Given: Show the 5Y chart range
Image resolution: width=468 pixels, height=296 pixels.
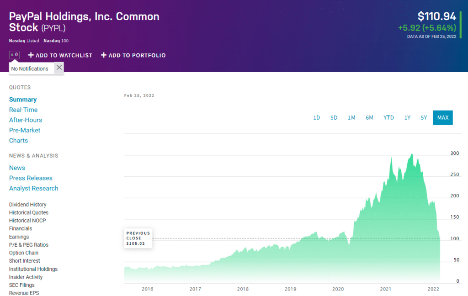Looking at the screenshot, I should coord(424,117).
